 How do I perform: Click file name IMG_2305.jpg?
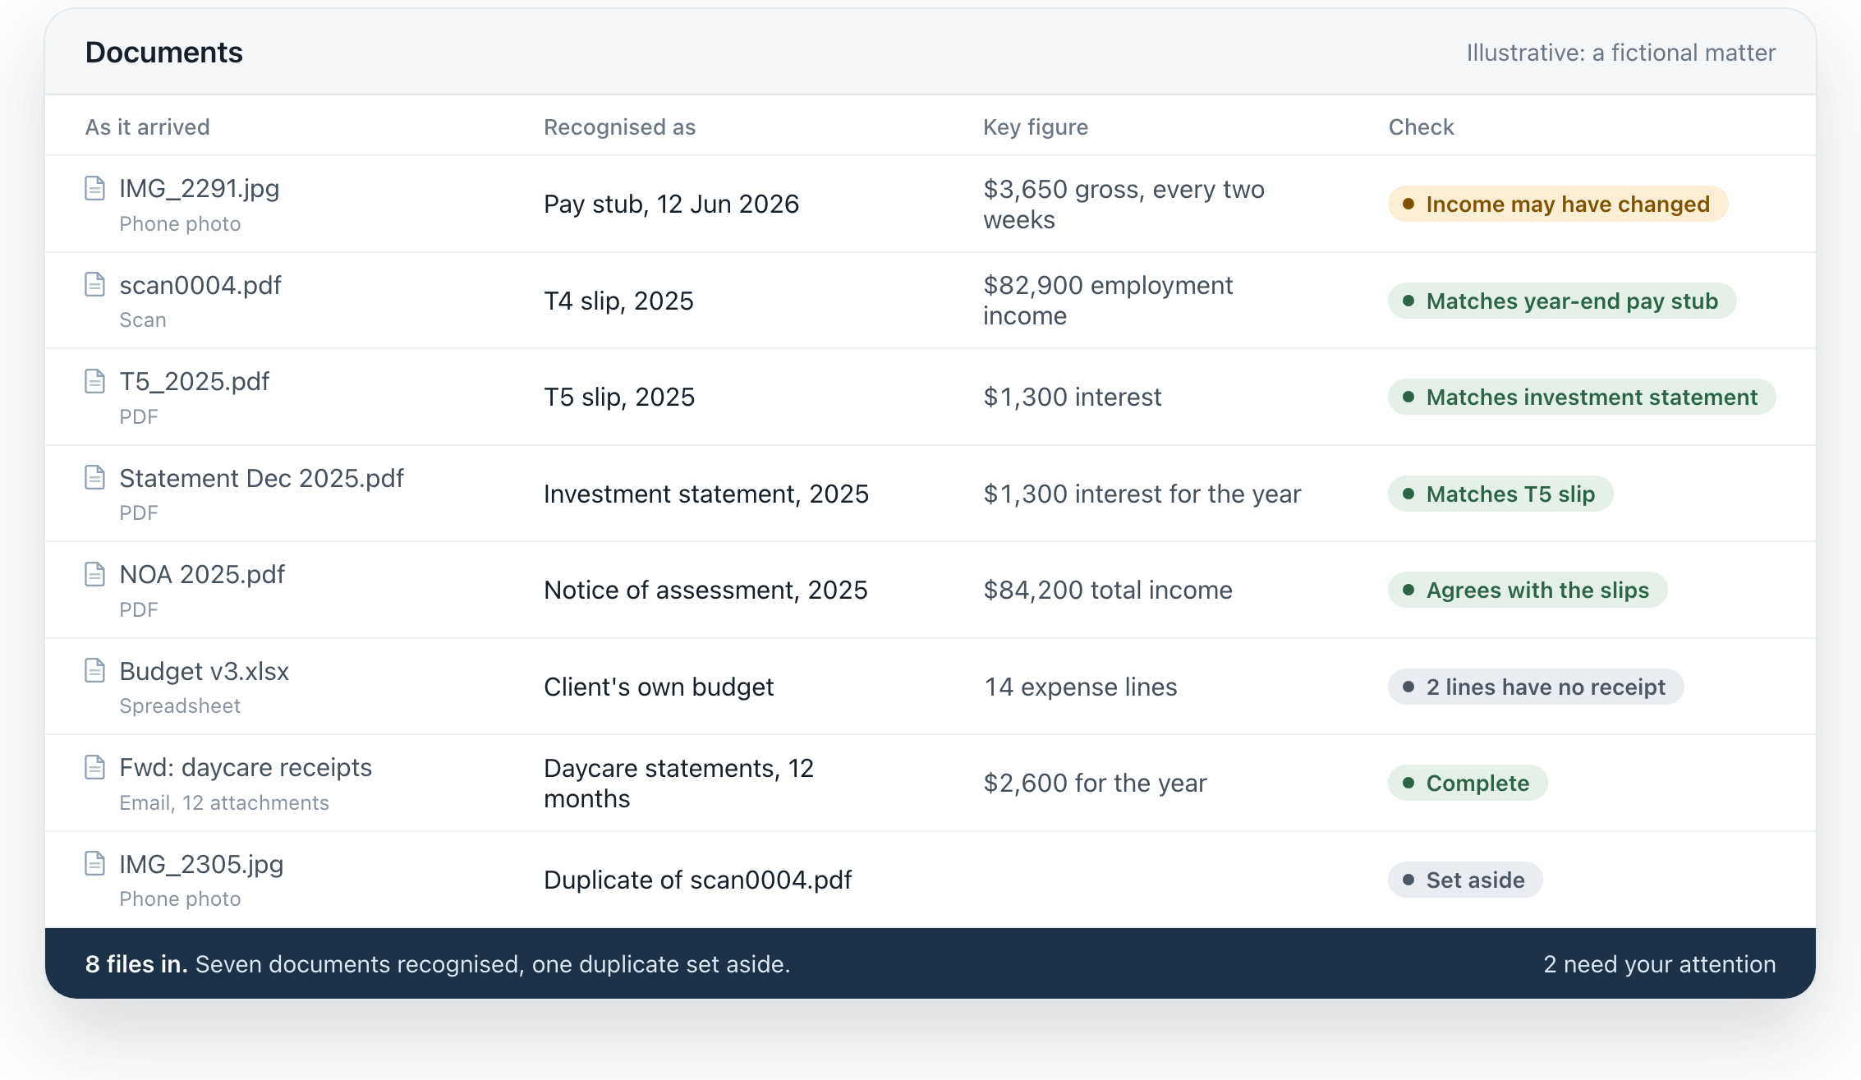[x=201, y=864]
